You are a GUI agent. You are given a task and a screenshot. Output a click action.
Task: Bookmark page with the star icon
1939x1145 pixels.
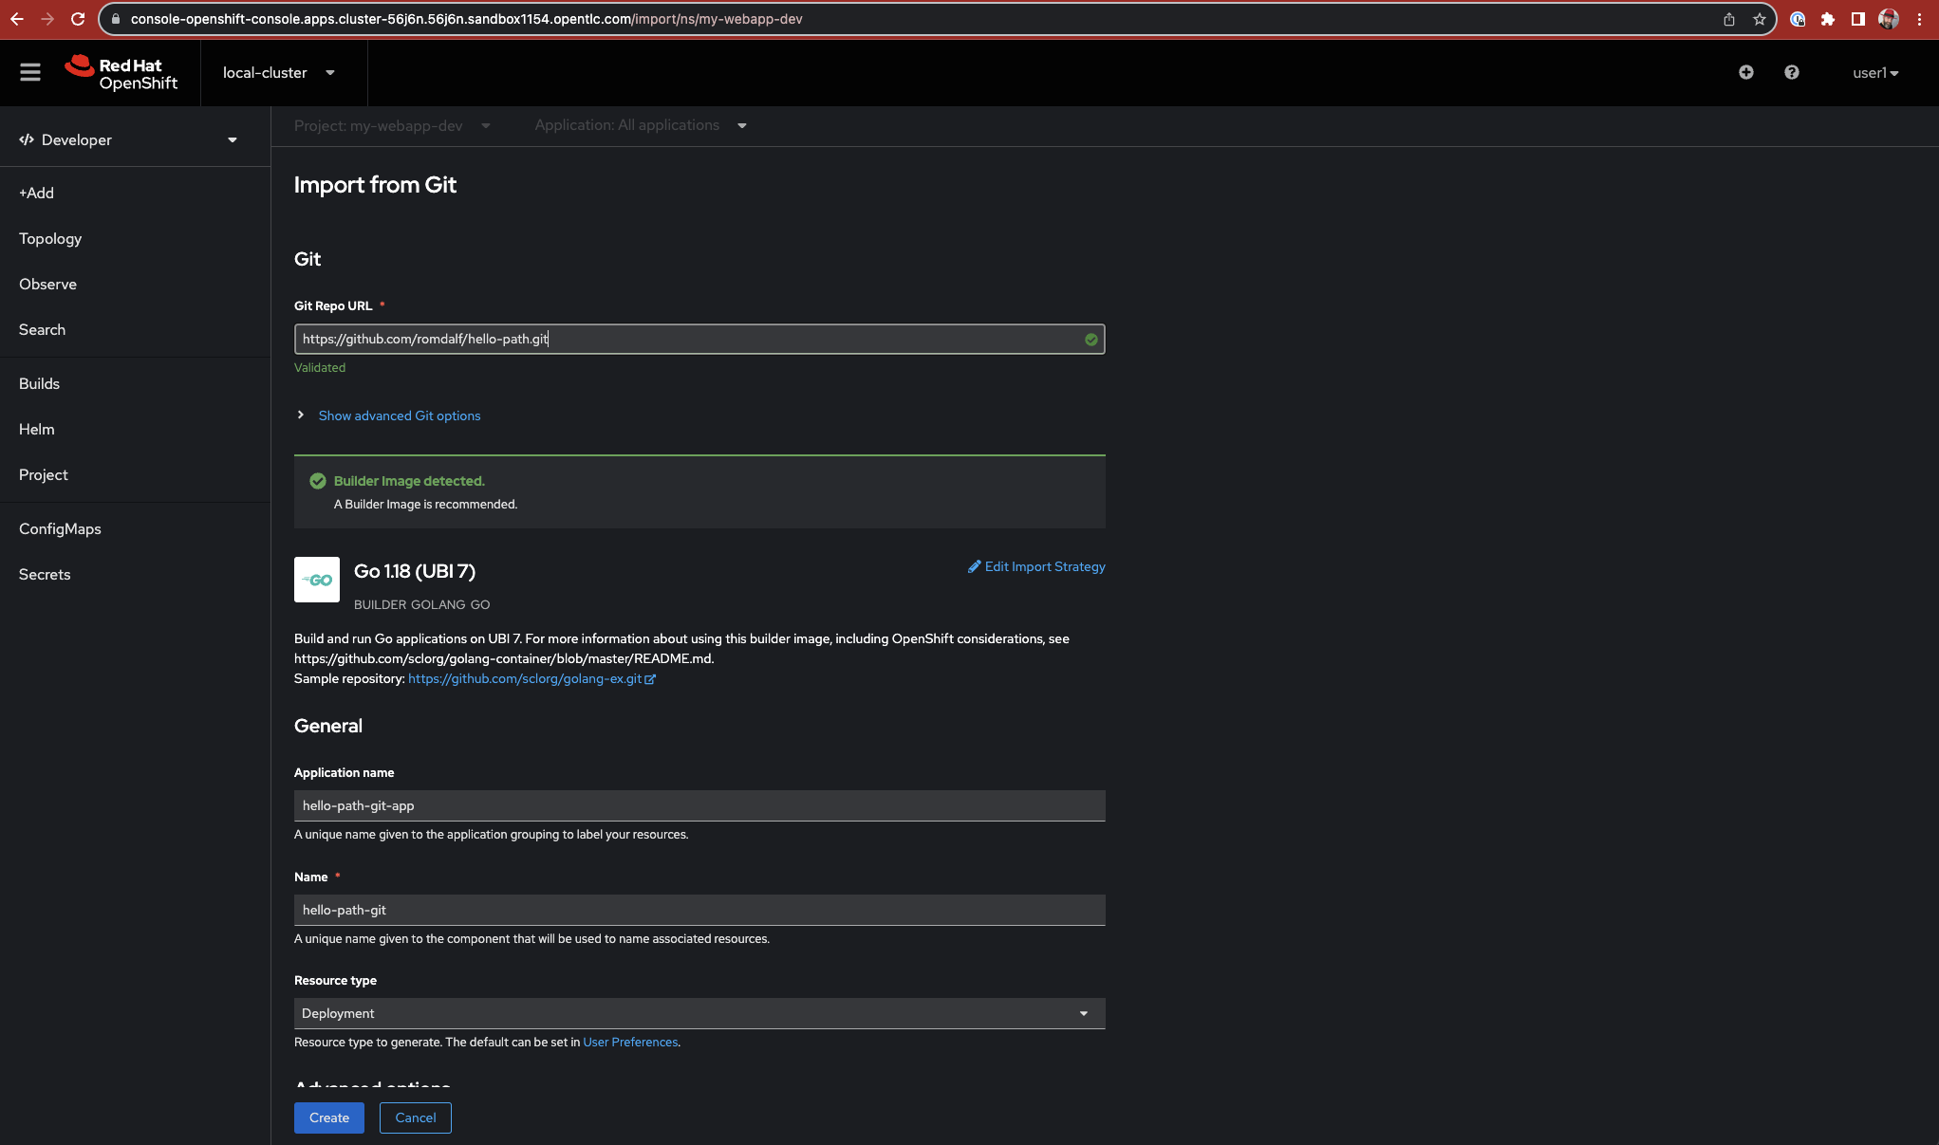[1759, 19]
